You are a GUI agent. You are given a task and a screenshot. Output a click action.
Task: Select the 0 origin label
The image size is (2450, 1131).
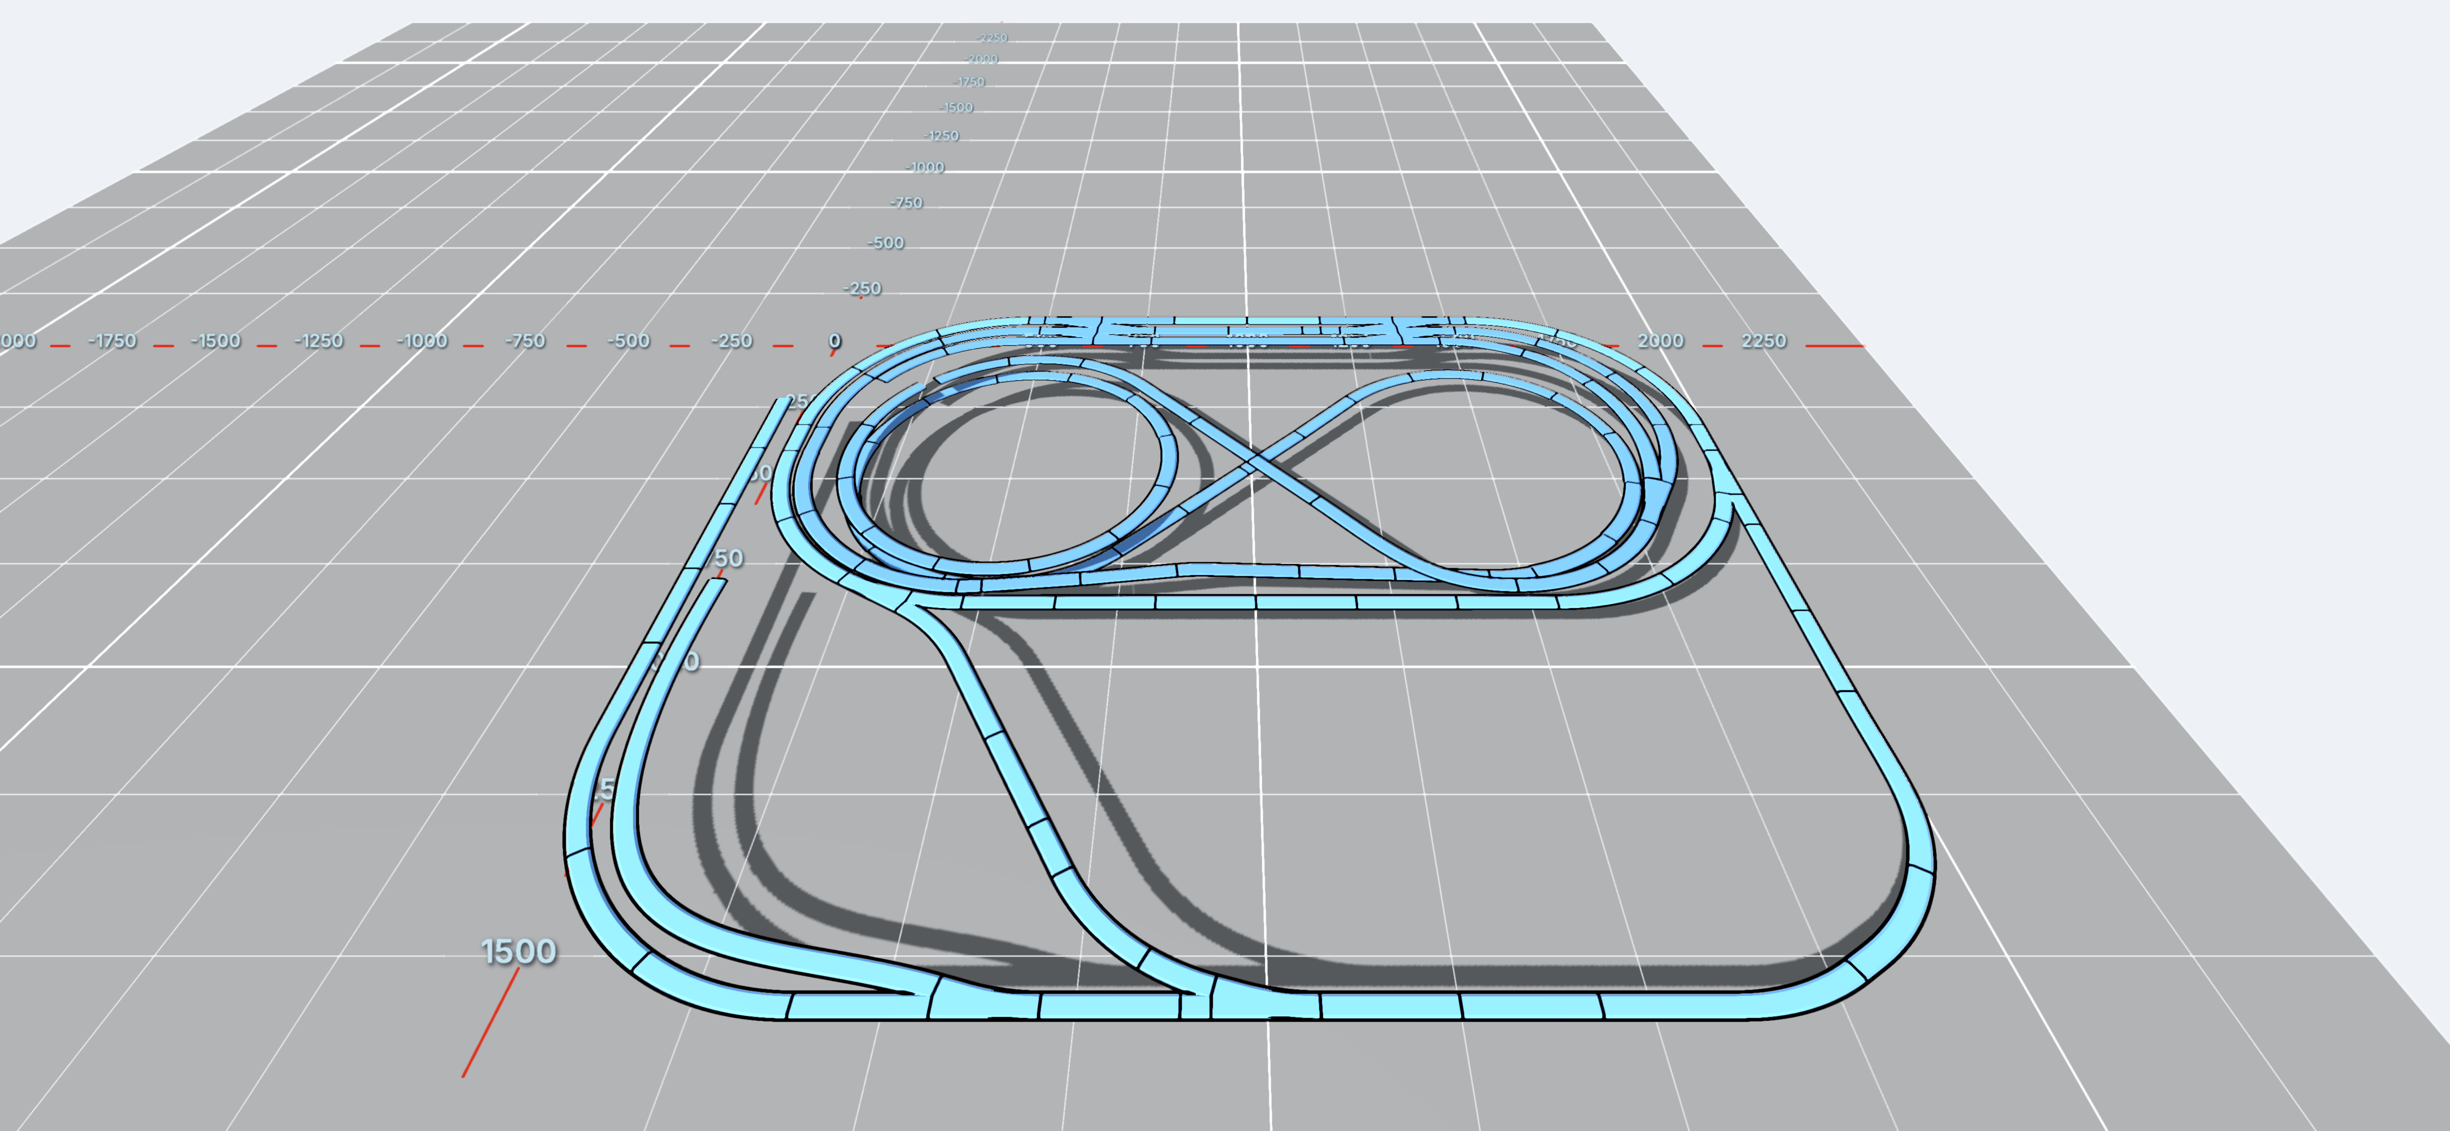pyautogui.click(x=834, y=340)
